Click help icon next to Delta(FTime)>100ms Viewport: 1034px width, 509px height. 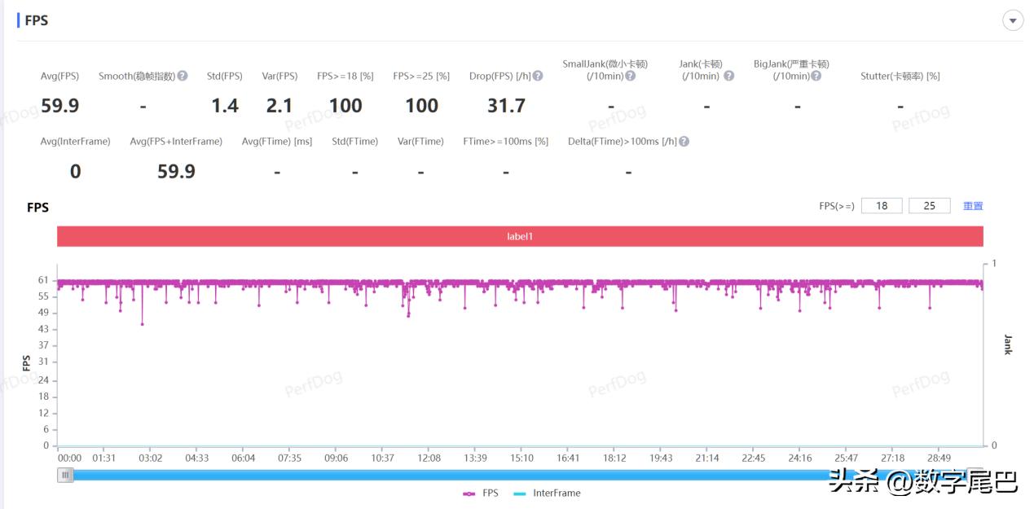(x=684, y=141)
